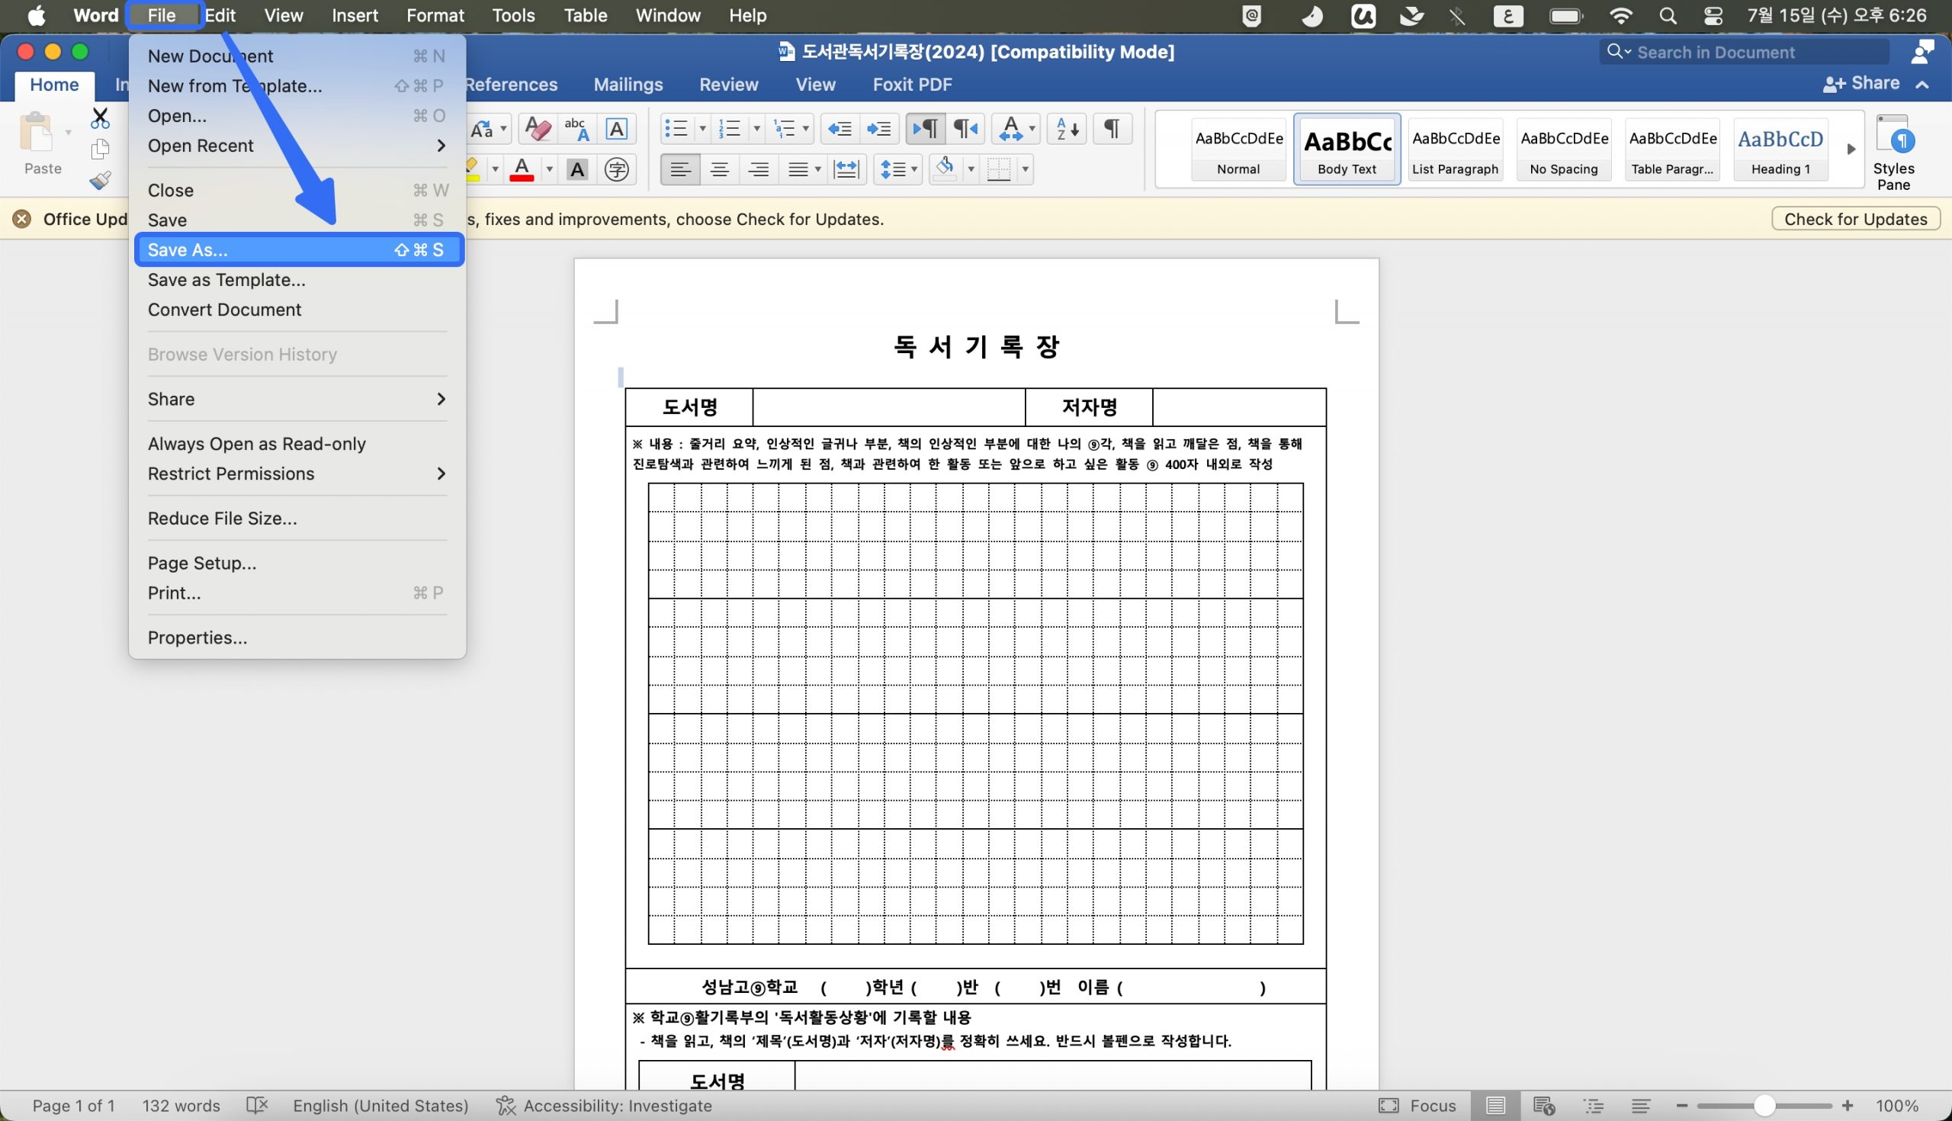The image size is (1952, 1121).
Task: Switch to Web Layout view
Action: (x=1544, y=1106)
